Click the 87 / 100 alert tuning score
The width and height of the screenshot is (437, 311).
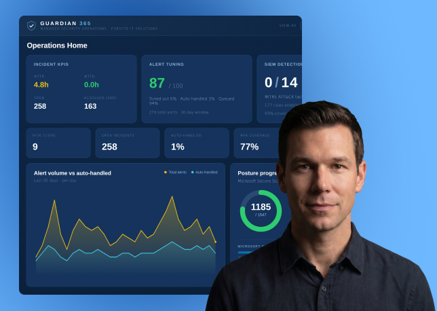(166, 84)
